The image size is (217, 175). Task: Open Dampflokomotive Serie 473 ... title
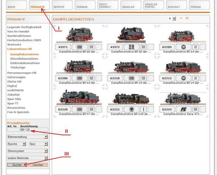click(183, 114)
